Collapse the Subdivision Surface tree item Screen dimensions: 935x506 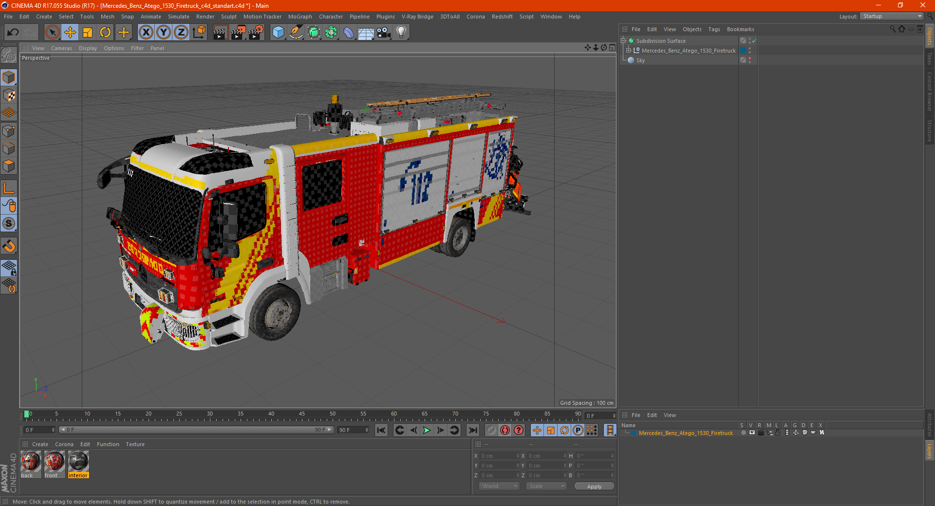tap(623, 41)
